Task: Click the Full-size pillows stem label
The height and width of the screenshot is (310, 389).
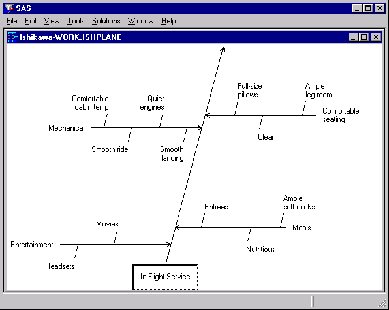Action: [x=250, y=90]
